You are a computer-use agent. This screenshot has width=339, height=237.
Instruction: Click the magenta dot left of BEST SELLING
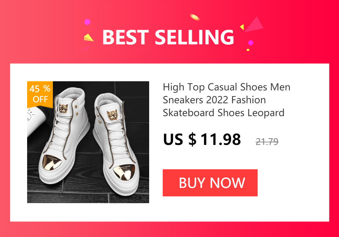coord(87,22)
